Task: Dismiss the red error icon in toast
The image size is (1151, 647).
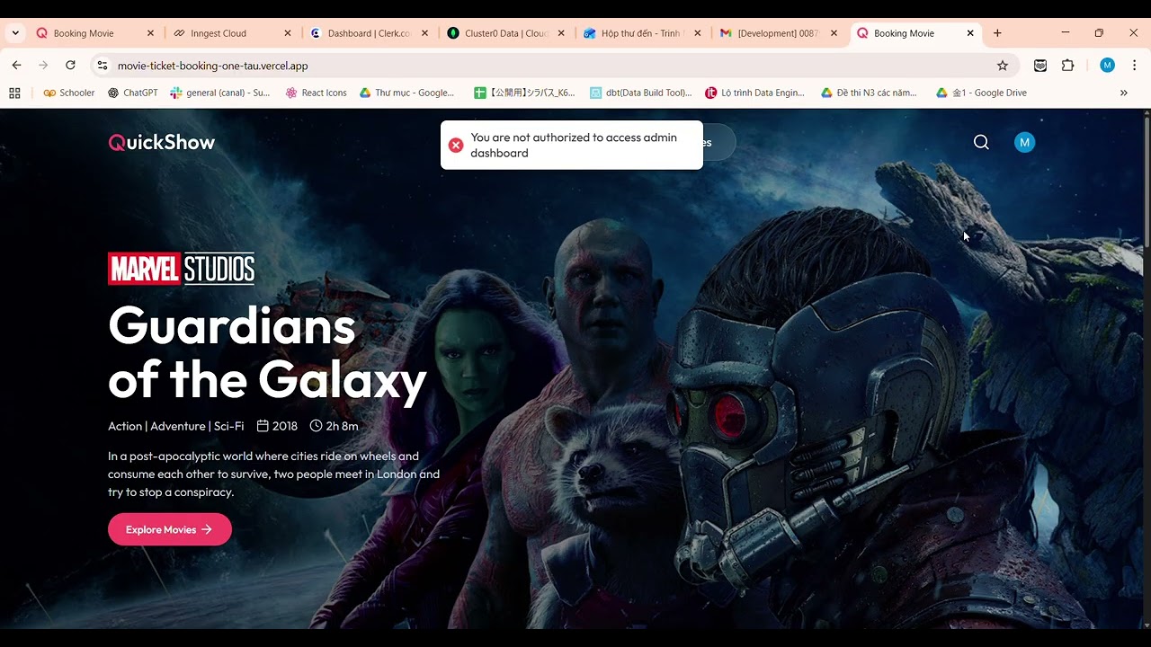Action: [456, 145]
